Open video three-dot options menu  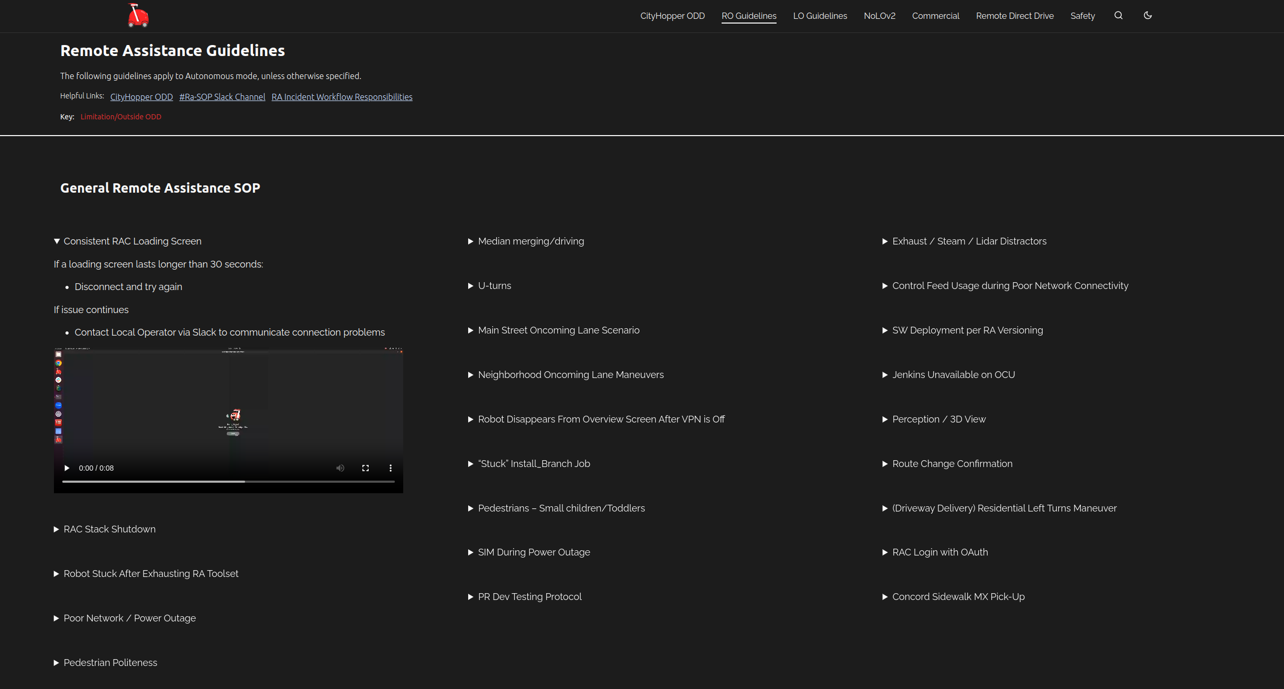[x=391, y=468]
